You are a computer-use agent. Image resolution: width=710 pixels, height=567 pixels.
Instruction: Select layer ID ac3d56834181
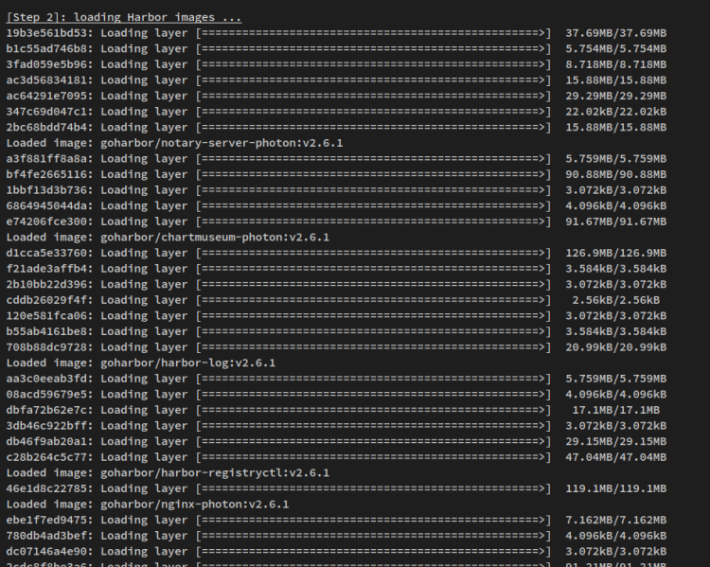click(46, 80)
